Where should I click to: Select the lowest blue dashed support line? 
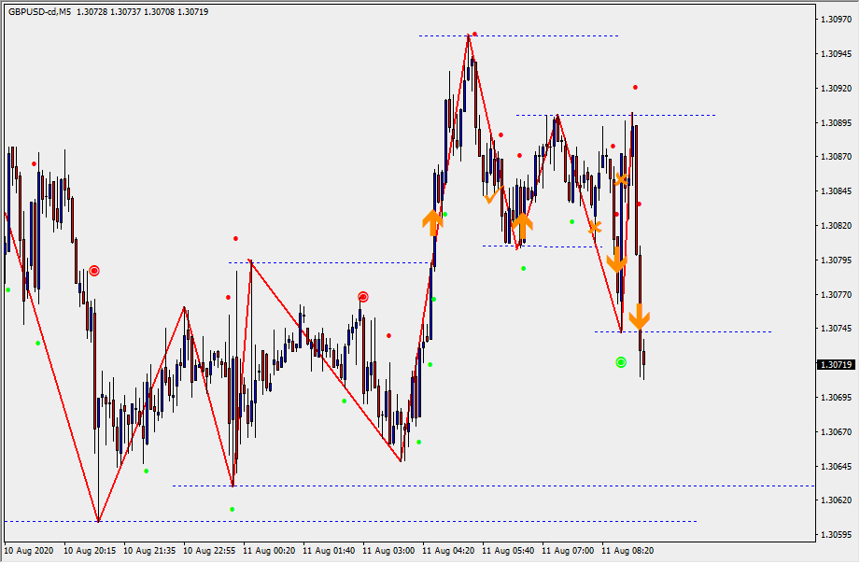[374, 521]
